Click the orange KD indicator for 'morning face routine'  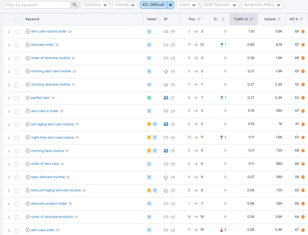click(303, 151)
